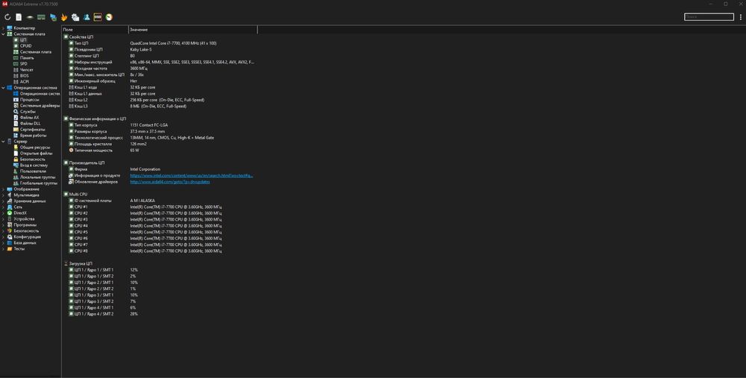This screenshot has width=746, height=378.
Task: Select Общие ресурсы under Сервер
Action: coord(35,148)
